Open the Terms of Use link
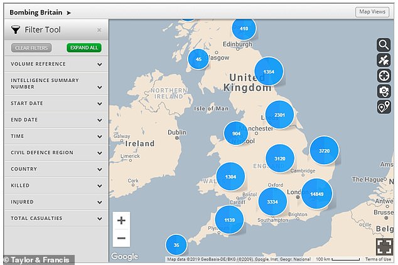 pyautogui.click(x=378, y=259)
